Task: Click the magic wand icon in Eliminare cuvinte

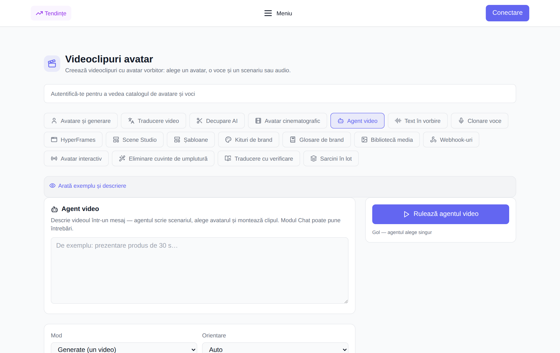Action: click(x=122, y=158)
